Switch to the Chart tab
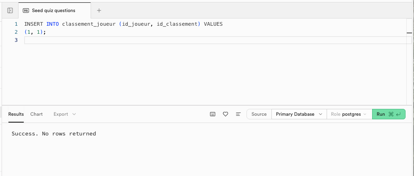Screen dimensions: 414x176 pyautogui.click(x=36, y=114)
